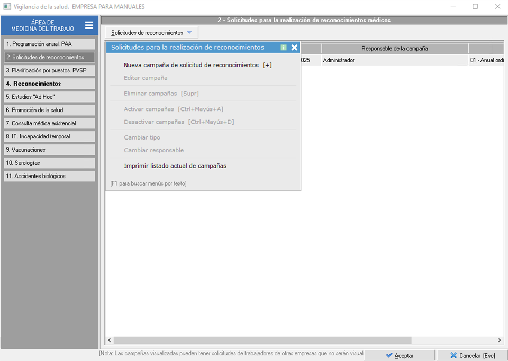The image size is (508, 361).
Task: Open 6. Promoción de la salud
Action: [49, 110]
